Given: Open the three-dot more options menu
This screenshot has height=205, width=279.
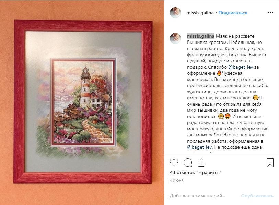Looking at the screenshot, I should [x=270, y=13].
